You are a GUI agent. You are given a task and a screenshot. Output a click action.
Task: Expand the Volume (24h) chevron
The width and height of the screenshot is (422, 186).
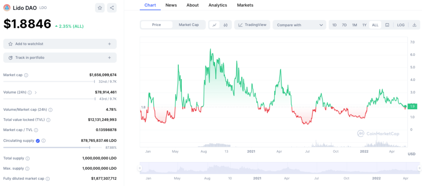click(x=36, y=92)
